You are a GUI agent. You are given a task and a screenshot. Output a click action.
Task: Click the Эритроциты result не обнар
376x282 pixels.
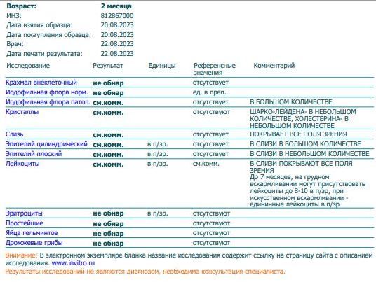[x=108, y=213]
